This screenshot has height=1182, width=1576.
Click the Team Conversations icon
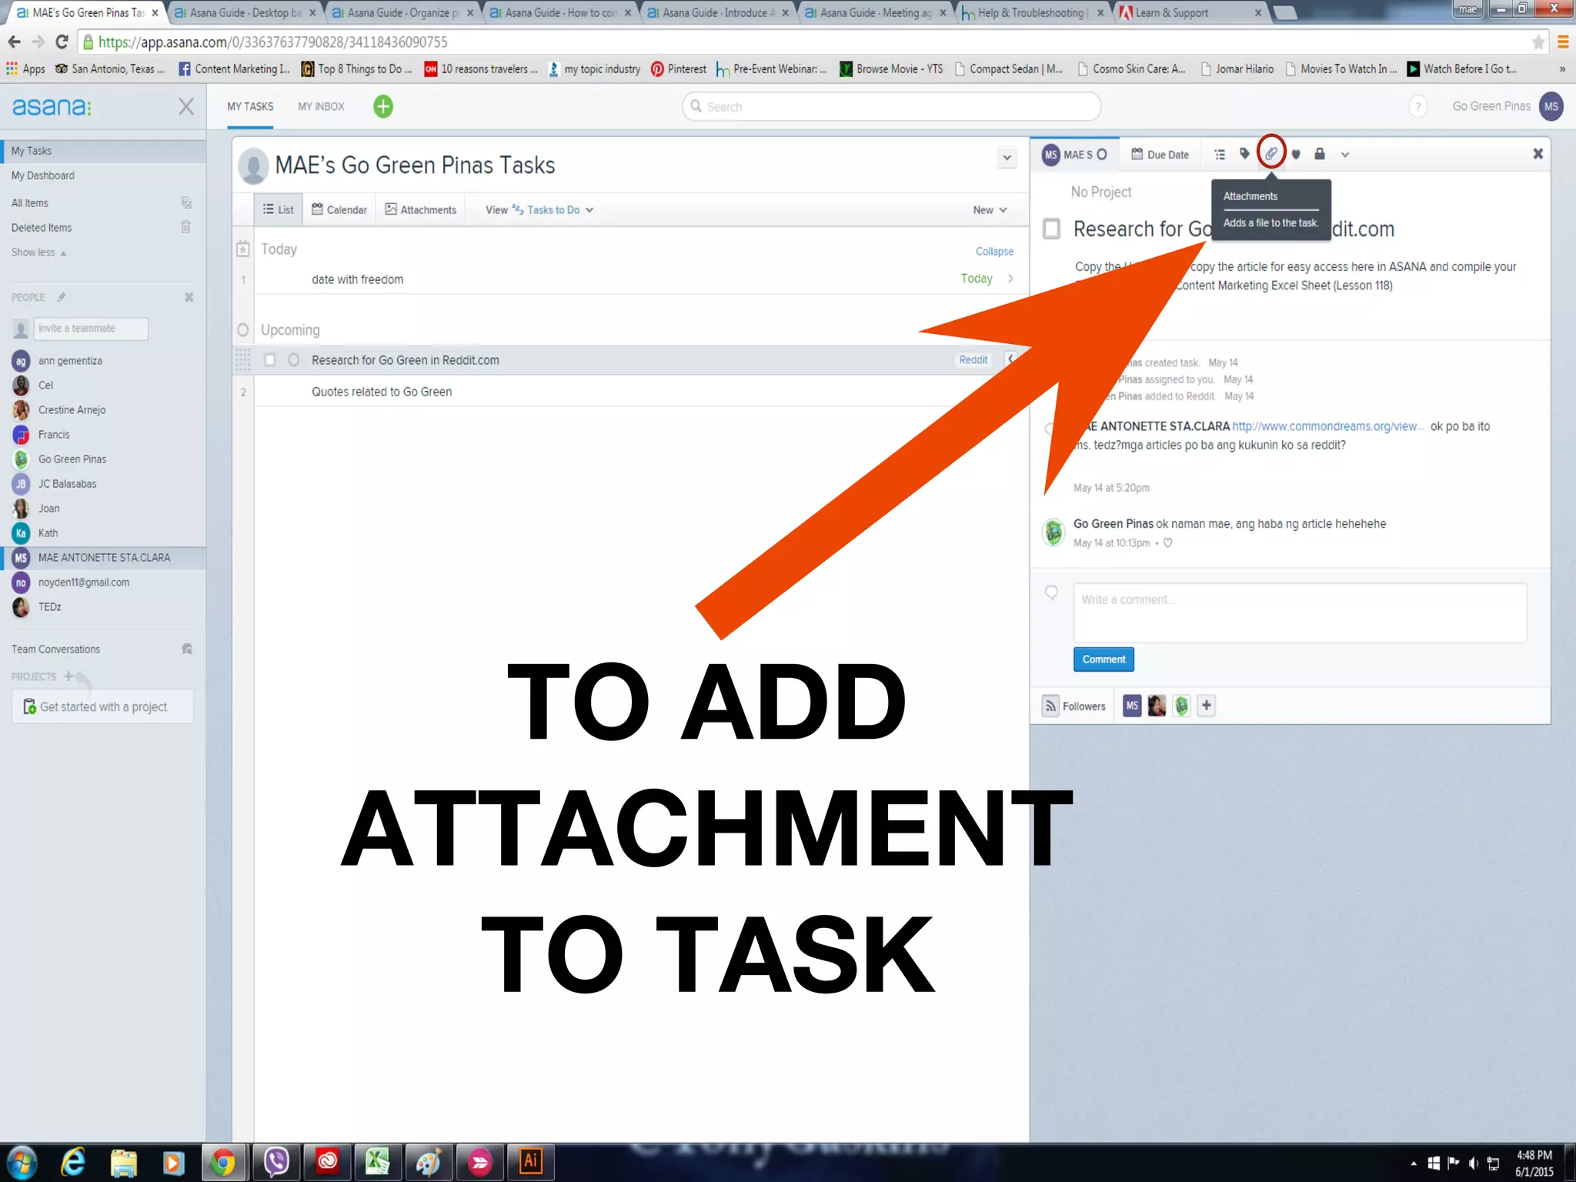[x=186, y=649]
